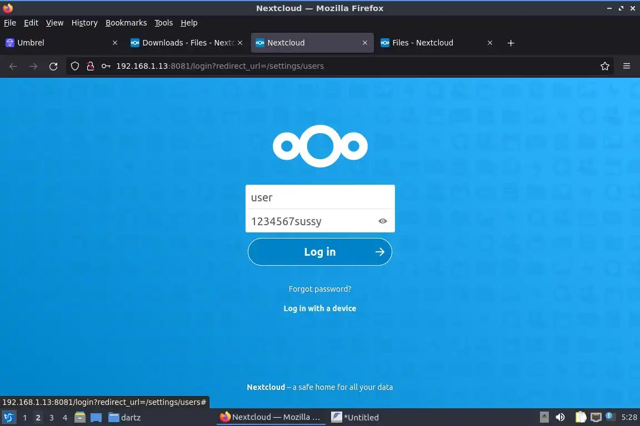This screenshot has width=640, height=426.
Task: Select Nextcloud Firefox taskbar entry
Action: (x=271, y=417)
